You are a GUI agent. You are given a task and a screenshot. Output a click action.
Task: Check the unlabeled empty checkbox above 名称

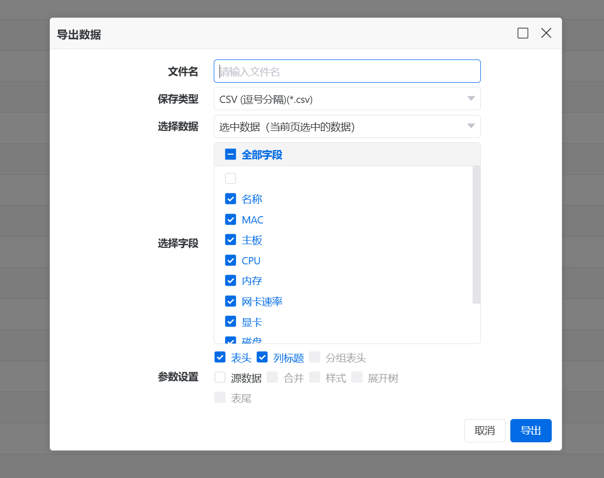(x=230, y=178)
